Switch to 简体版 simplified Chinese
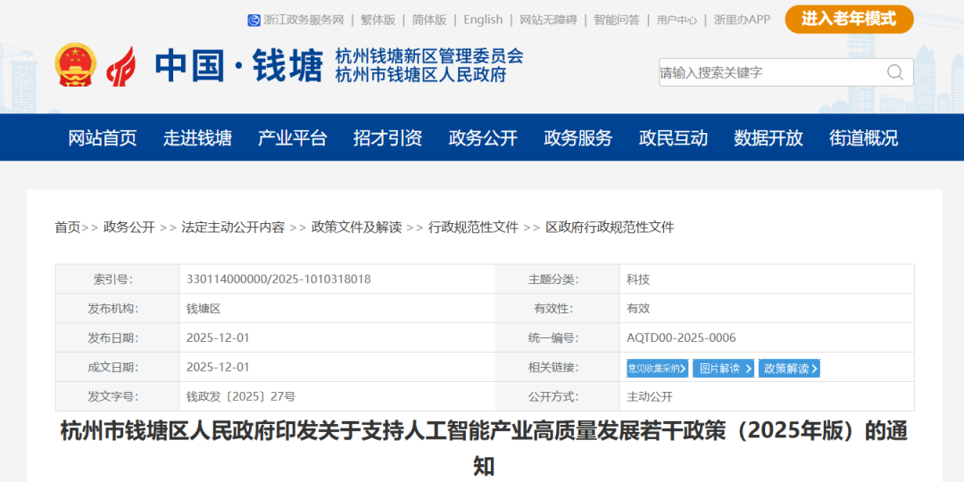 tap(429, 20)
